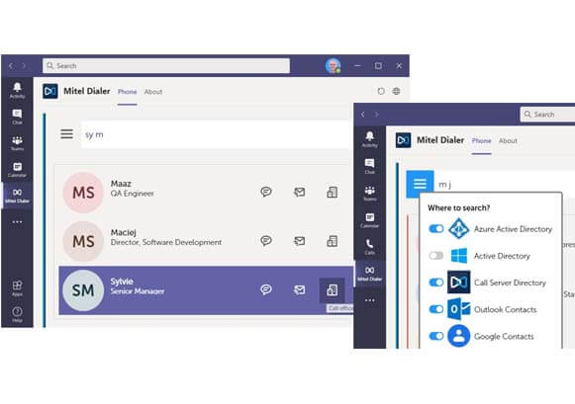Open more apps ellipsis in right window sidebar

[x=370, y=300]
